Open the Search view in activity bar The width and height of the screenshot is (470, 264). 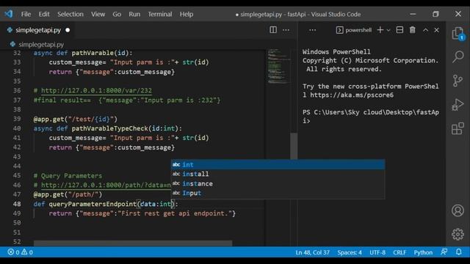[x=458, y=56]
